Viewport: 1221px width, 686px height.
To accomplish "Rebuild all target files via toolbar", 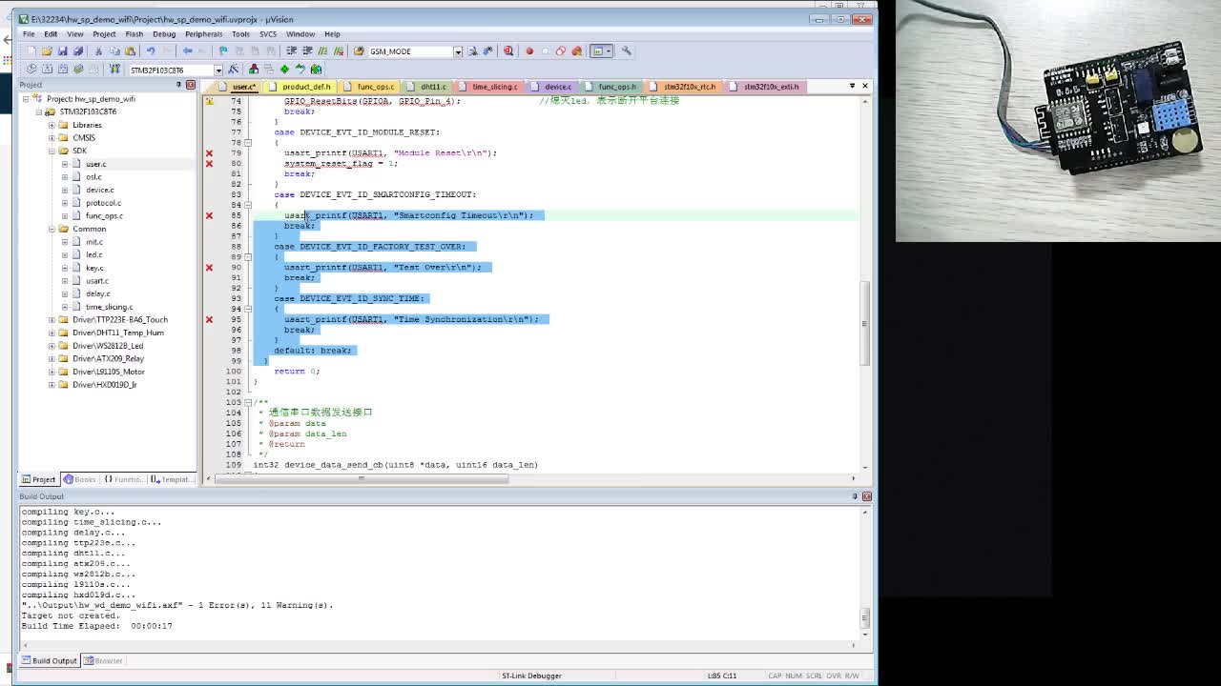I will (x=62, y=70).
